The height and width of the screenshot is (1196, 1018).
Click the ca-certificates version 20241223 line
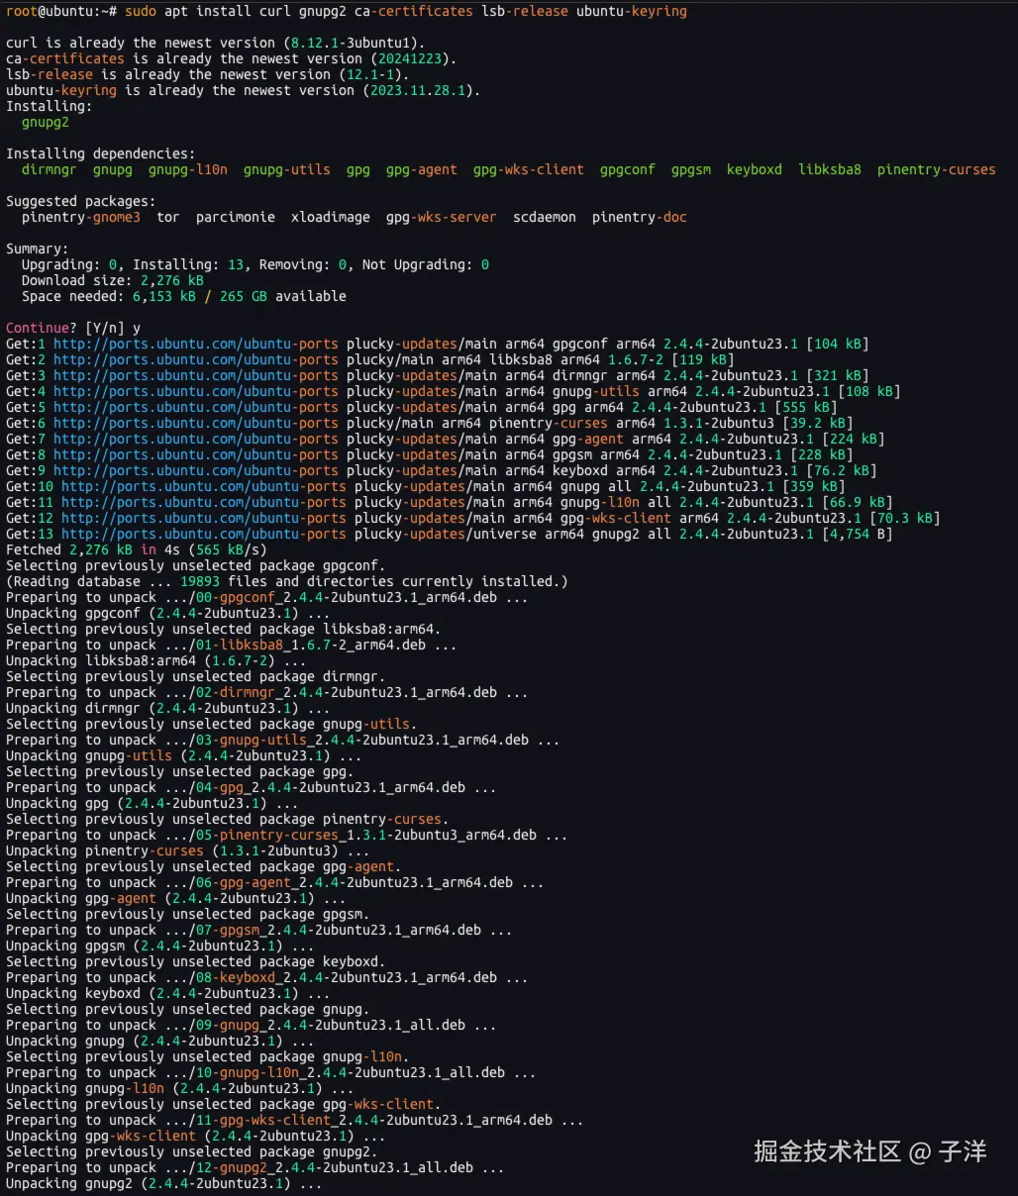[232, 59]
